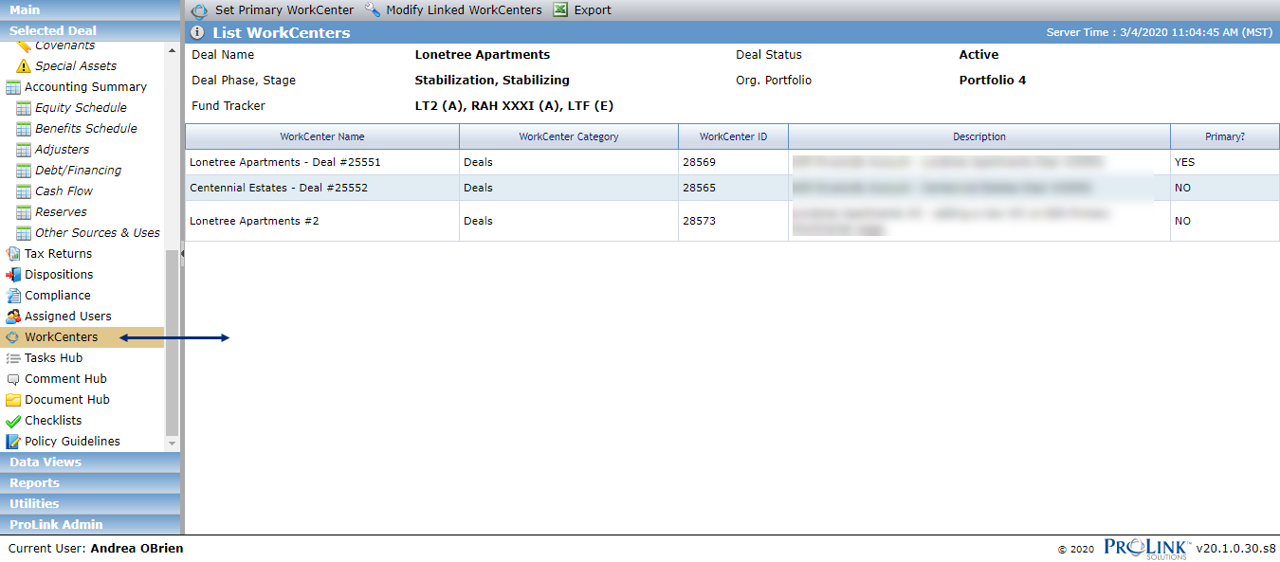The height and width of the screenshot is (562, 1280).
Task: Click the sidebar vertical scrollbar thumb
Action: (172, 342)
